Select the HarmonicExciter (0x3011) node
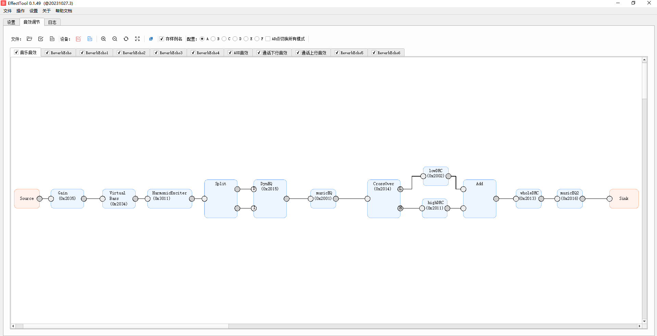Viewport: 657px width, 336px height. point(170,199)
